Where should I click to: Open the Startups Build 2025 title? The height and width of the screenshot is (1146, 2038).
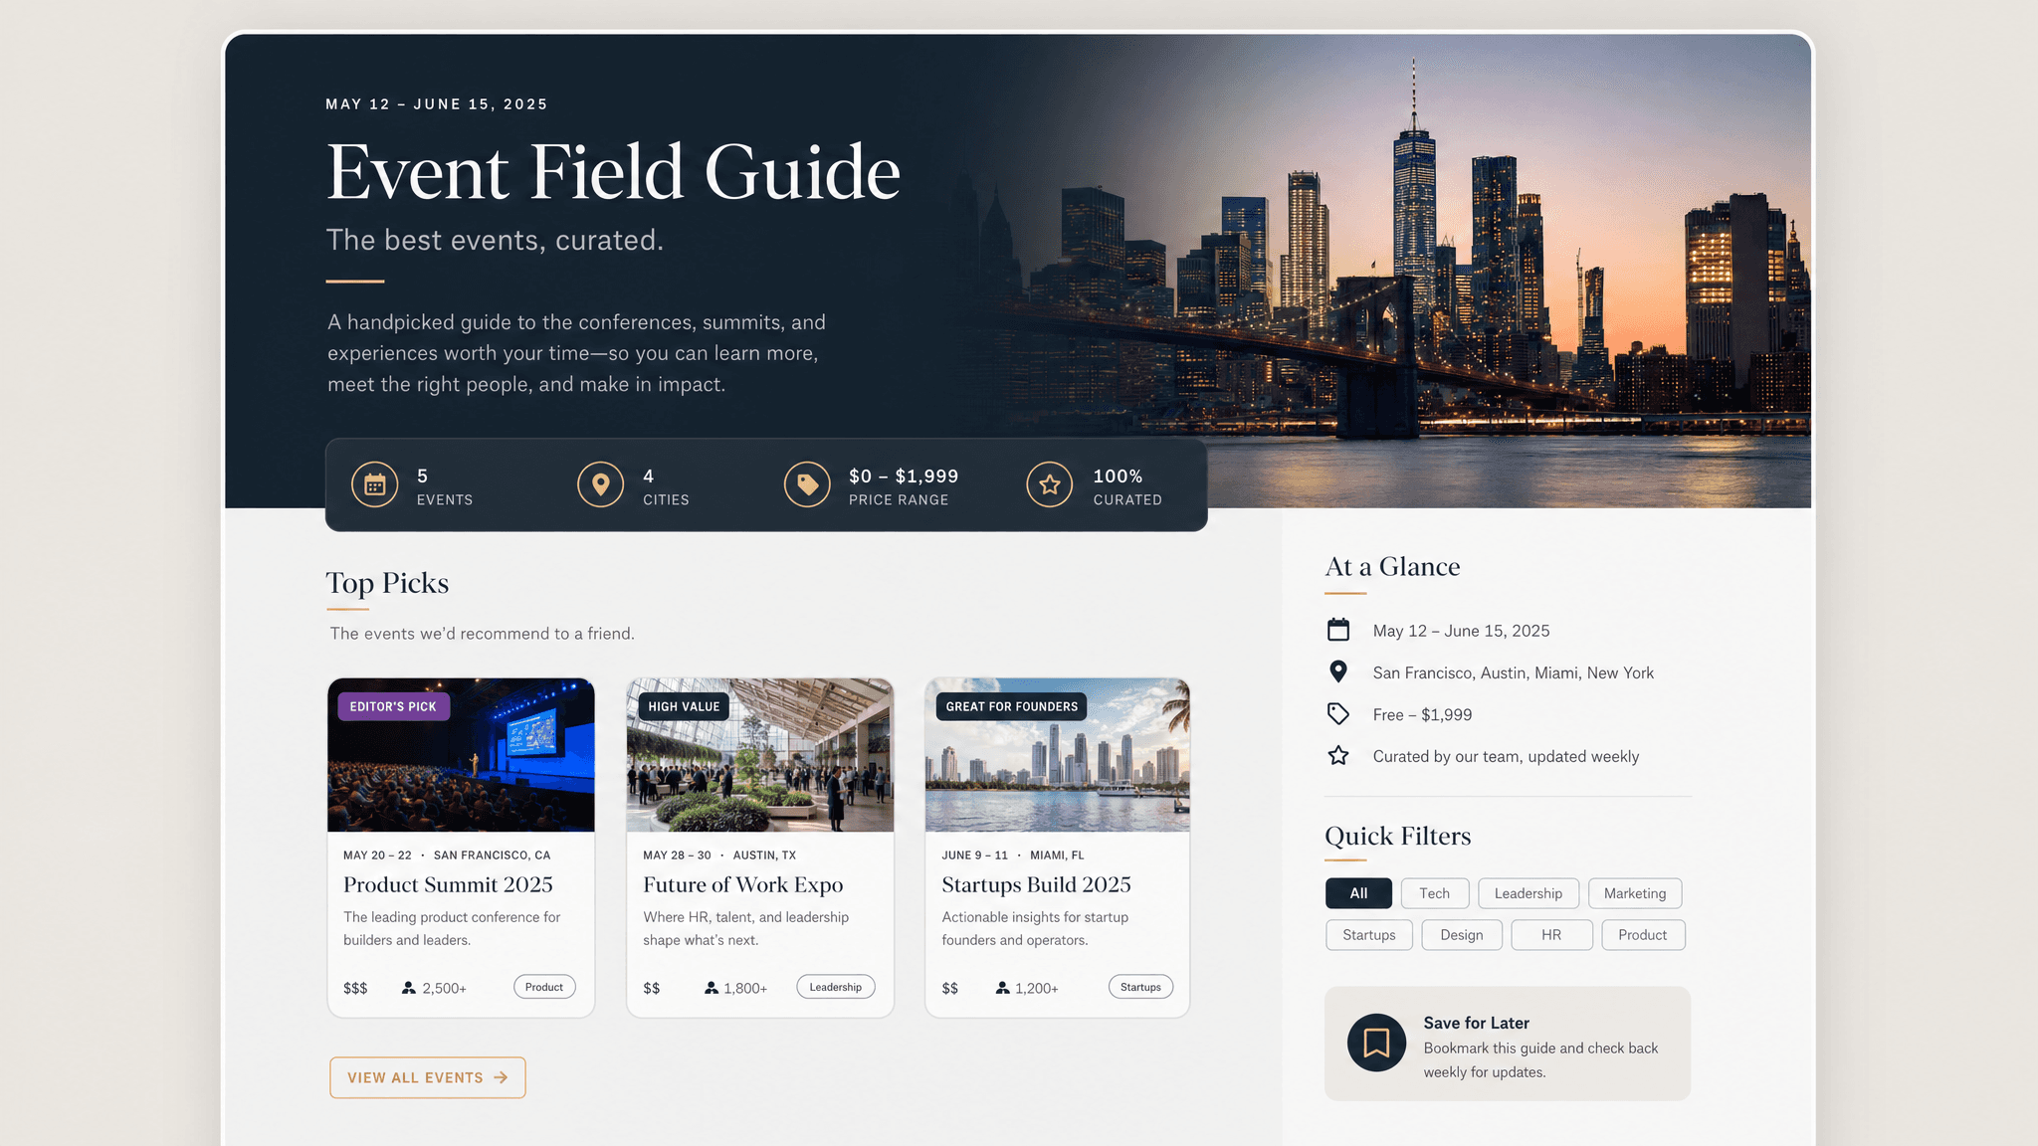click(1036, 884)
